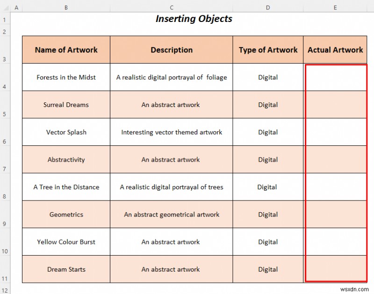This screenshot has height=294, width=374.
Task: Select 'Digital' in Vector Splash row
Action: coord(268,132)
